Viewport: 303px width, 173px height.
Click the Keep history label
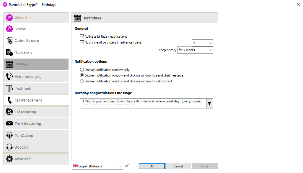[x=167, y=50]
